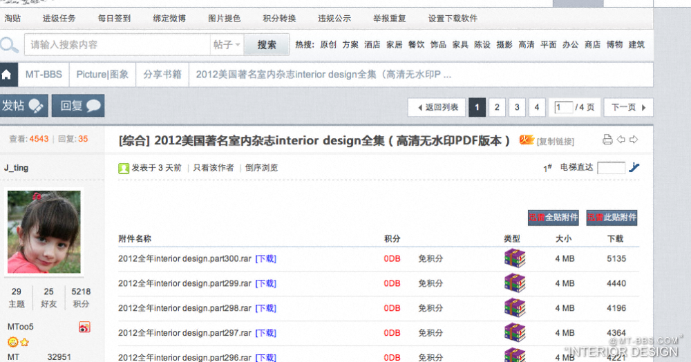Screen dimensions: 691x362
Task: Click the smiley badge under MToo5
Action: tap(12, 342)
